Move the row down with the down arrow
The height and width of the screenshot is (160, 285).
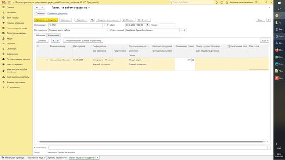pyautogui.click(x=58, y=41)
